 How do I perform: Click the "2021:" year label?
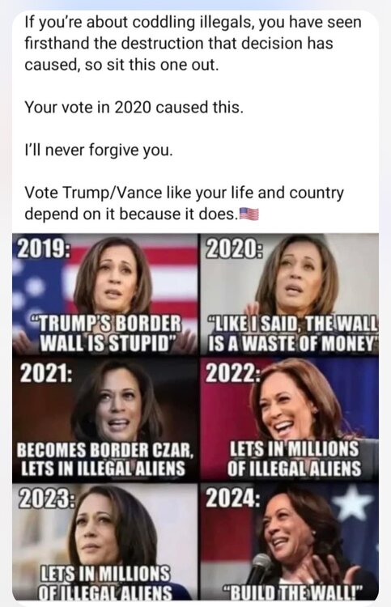[45, 374]
